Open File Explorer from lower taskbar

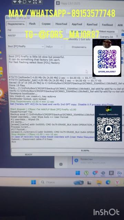(99, 183)
